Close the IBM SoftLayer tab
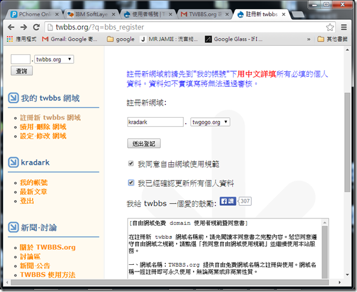The image size is (357, 292). tap(113, 14)
